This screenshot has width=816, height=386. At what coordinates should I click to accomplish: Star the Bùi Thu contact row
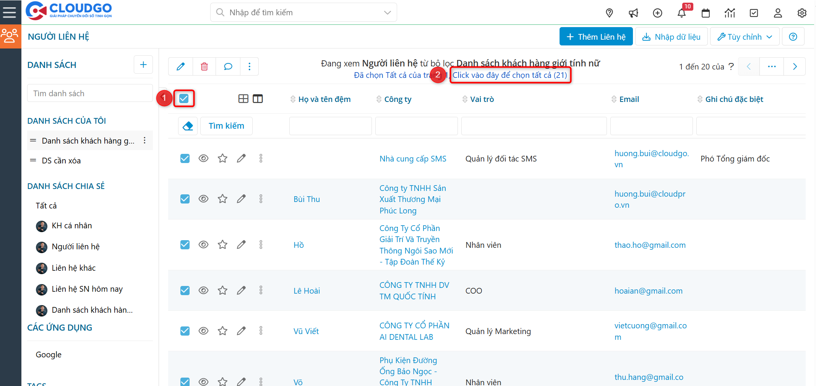pyautogui.click(x=222, y=199)
